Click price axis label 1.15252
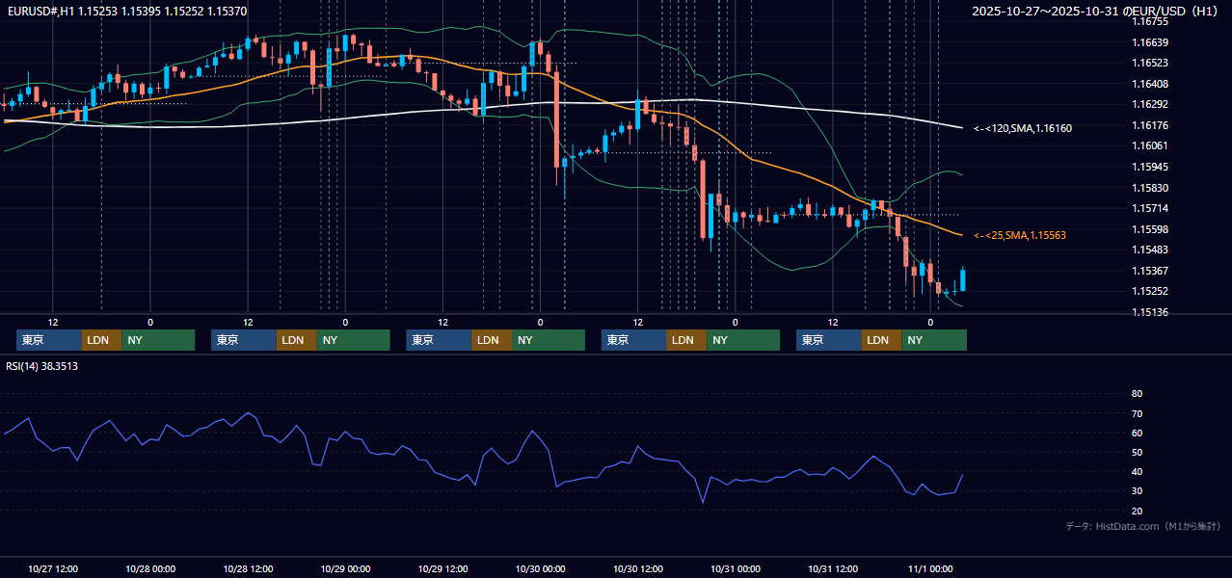The width and height of the screenshot is (1232, 578). click(x=1150, y=291)
